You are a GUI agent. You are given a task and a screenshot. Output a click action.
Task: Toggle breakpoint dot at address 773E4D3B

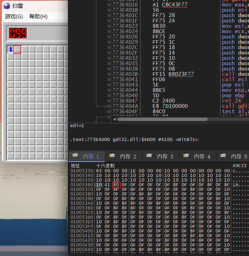tap(109, 74)
